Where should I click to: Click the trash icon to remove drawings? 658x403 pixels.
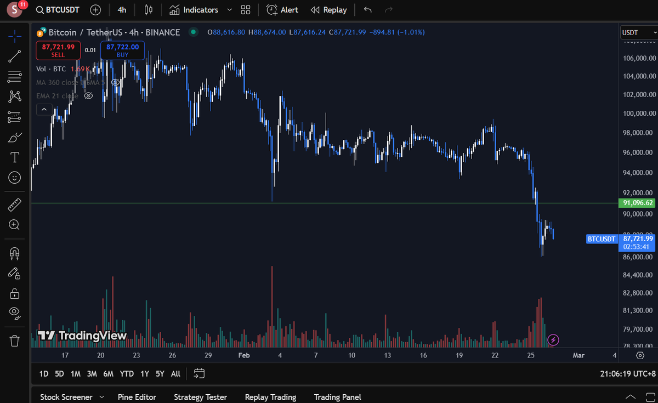pos(14,340)
